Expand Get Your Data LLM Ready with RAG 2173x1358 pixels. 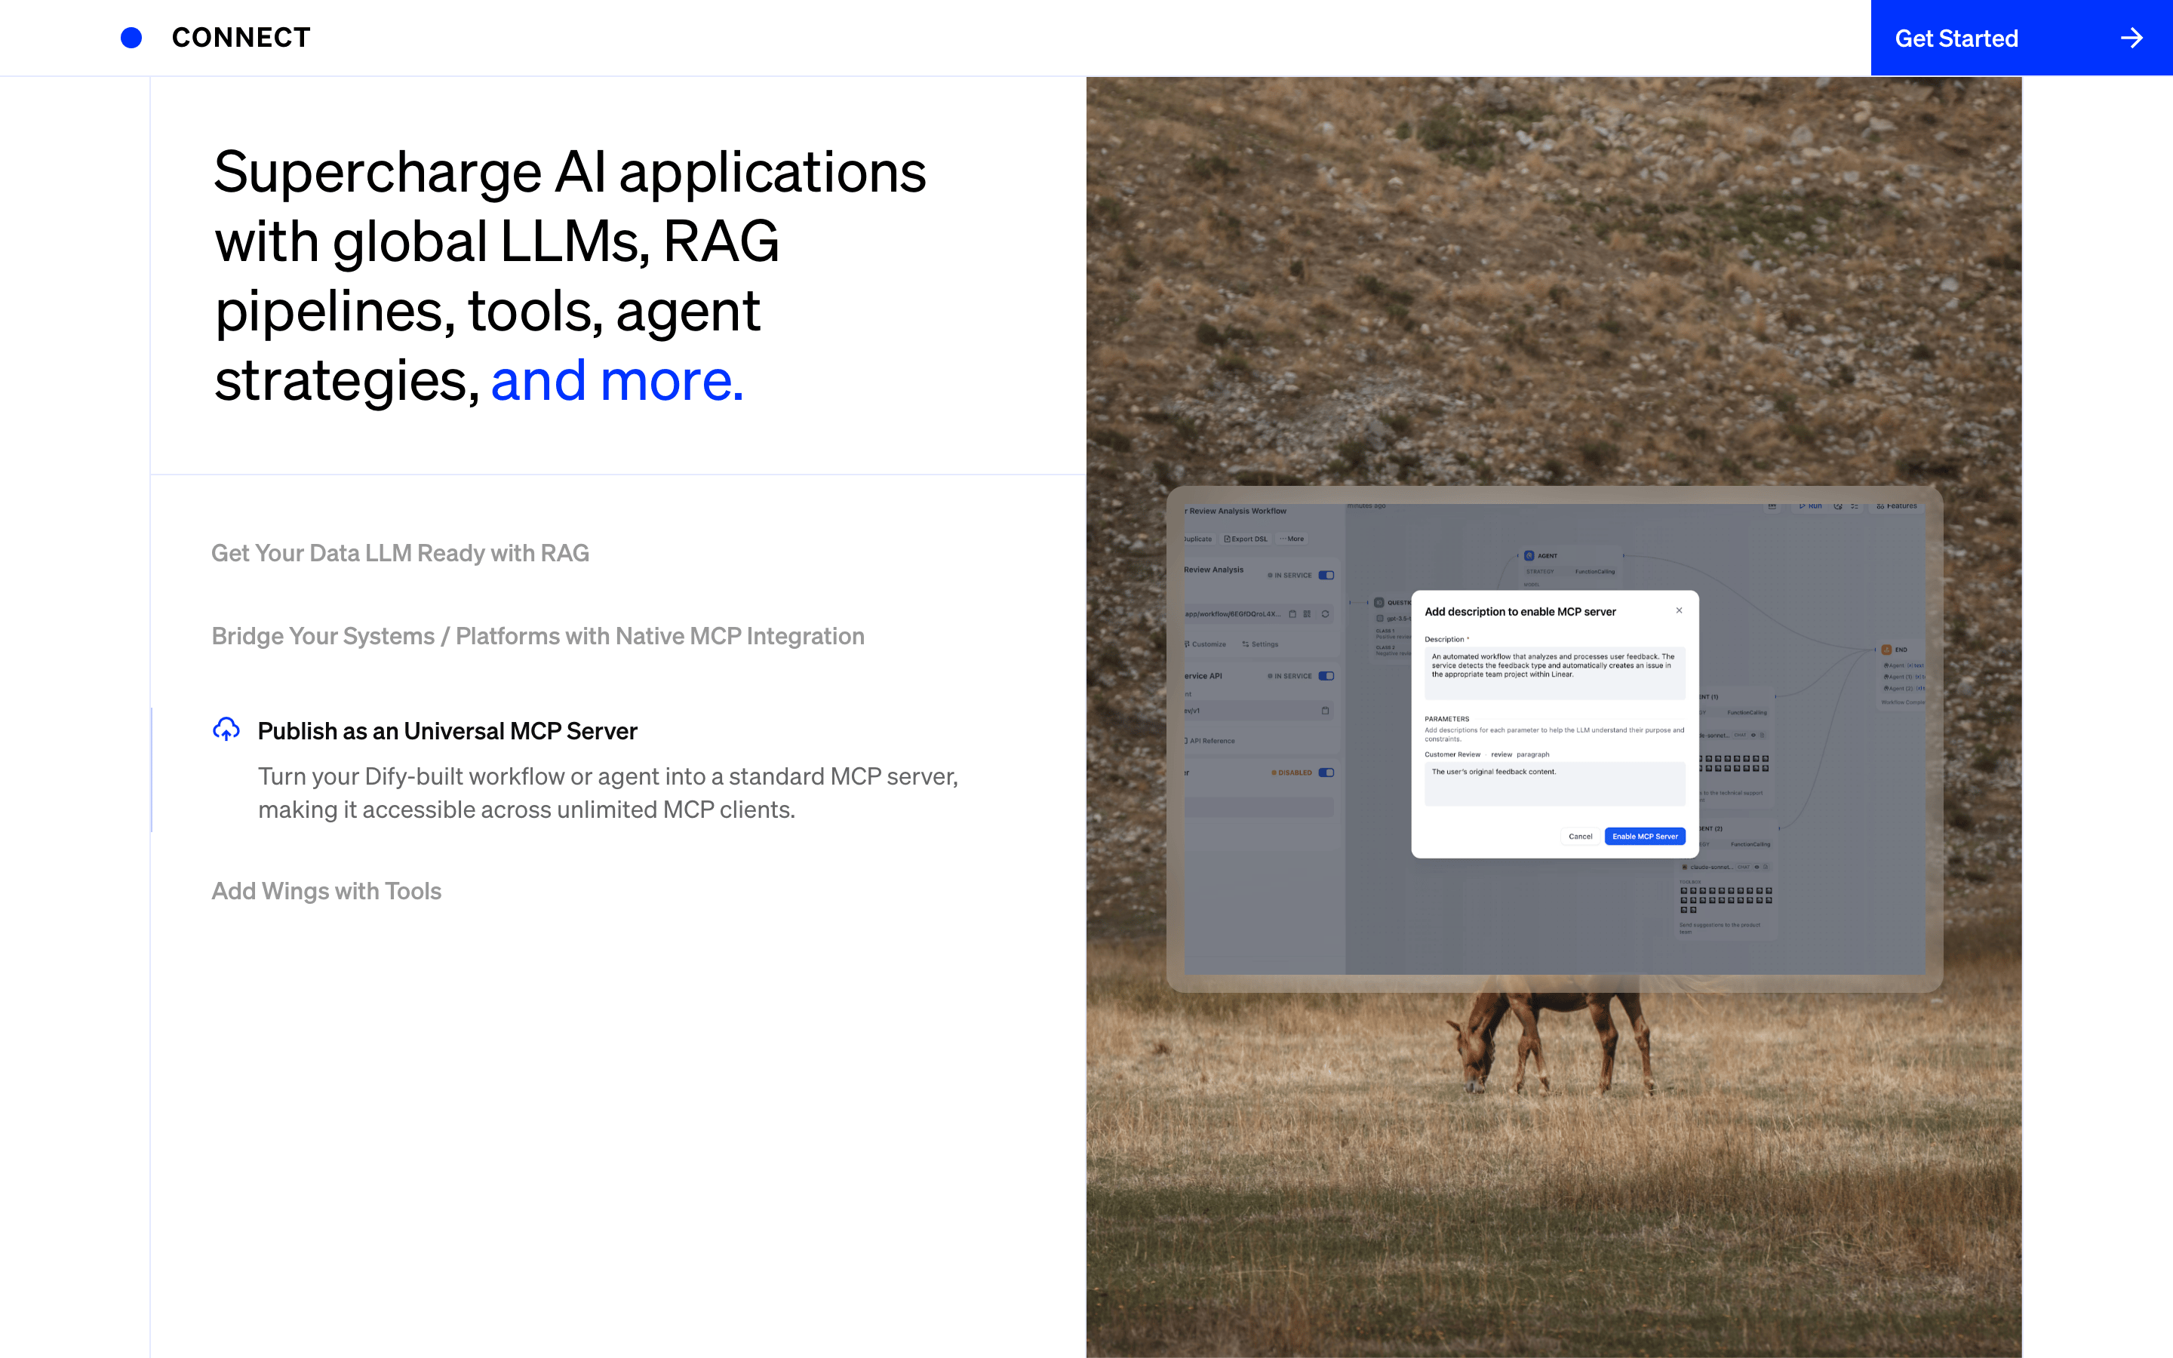[x=400, y=553]
